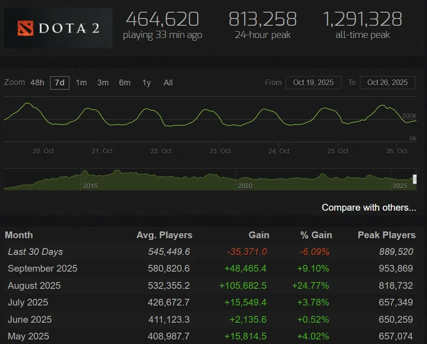Click the Gain column header

point(259,235)
